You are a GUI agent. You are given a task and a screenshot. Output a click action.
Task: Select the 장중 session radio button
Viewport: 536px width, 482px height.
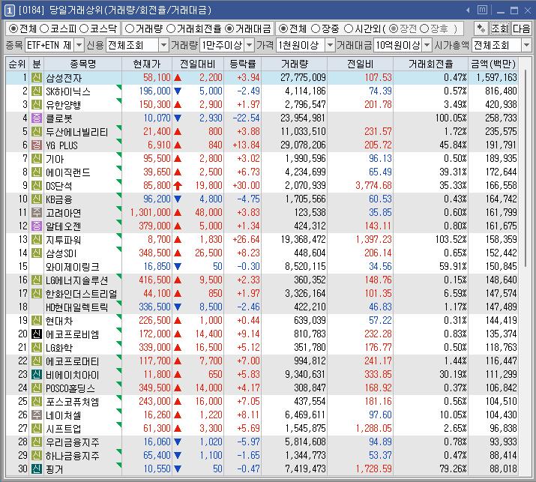tap(316, 28)
